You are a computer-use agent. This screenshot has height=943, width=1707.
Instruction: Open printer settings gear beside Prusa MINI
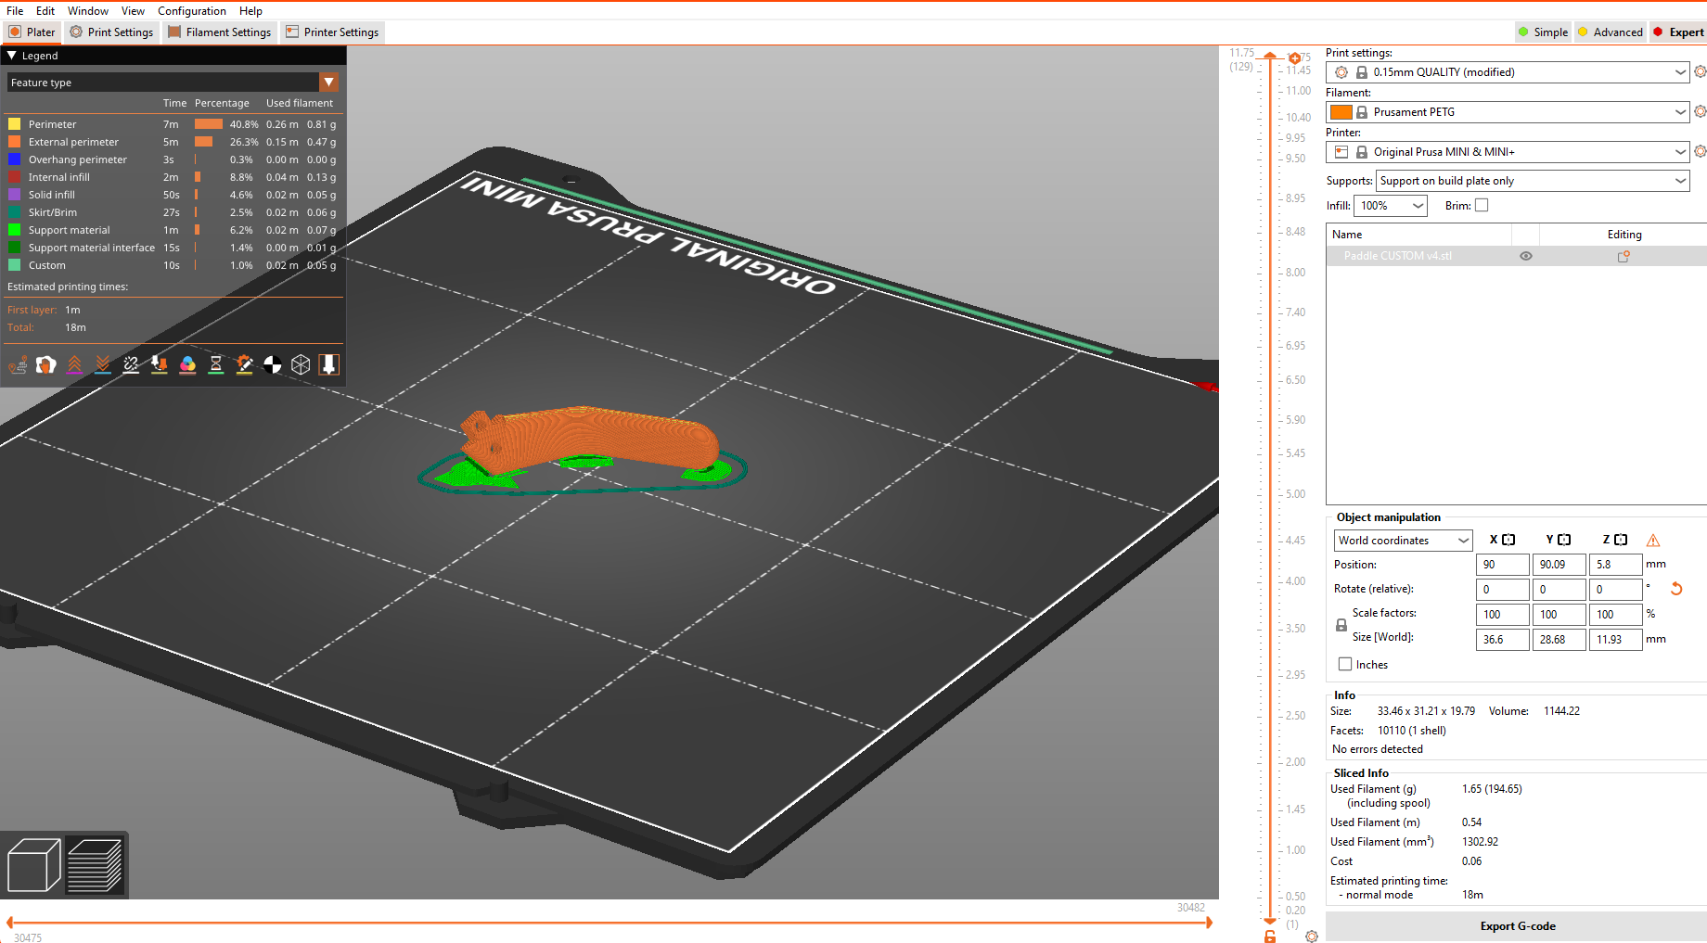[1700, 151]
